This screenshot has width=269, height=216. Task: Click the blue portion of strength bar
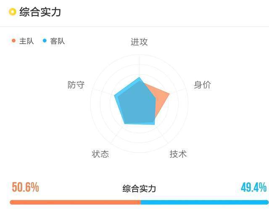point(205,202)
